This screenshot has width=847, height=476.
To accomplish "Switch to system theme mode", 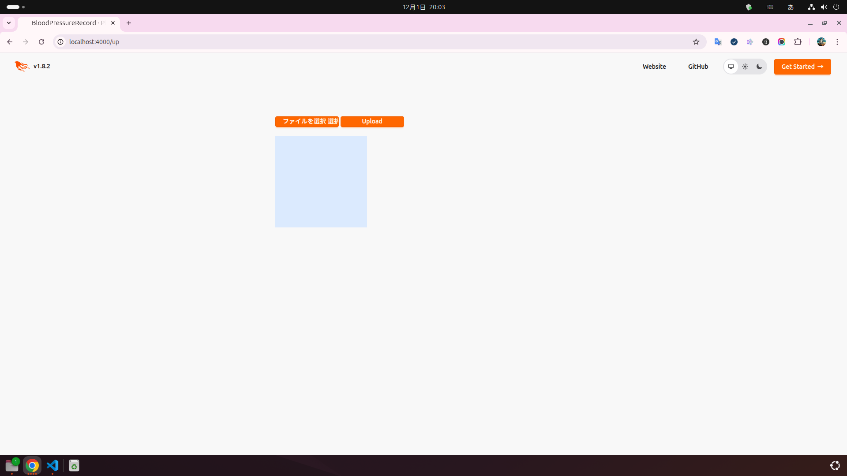I will click(731, 67).
